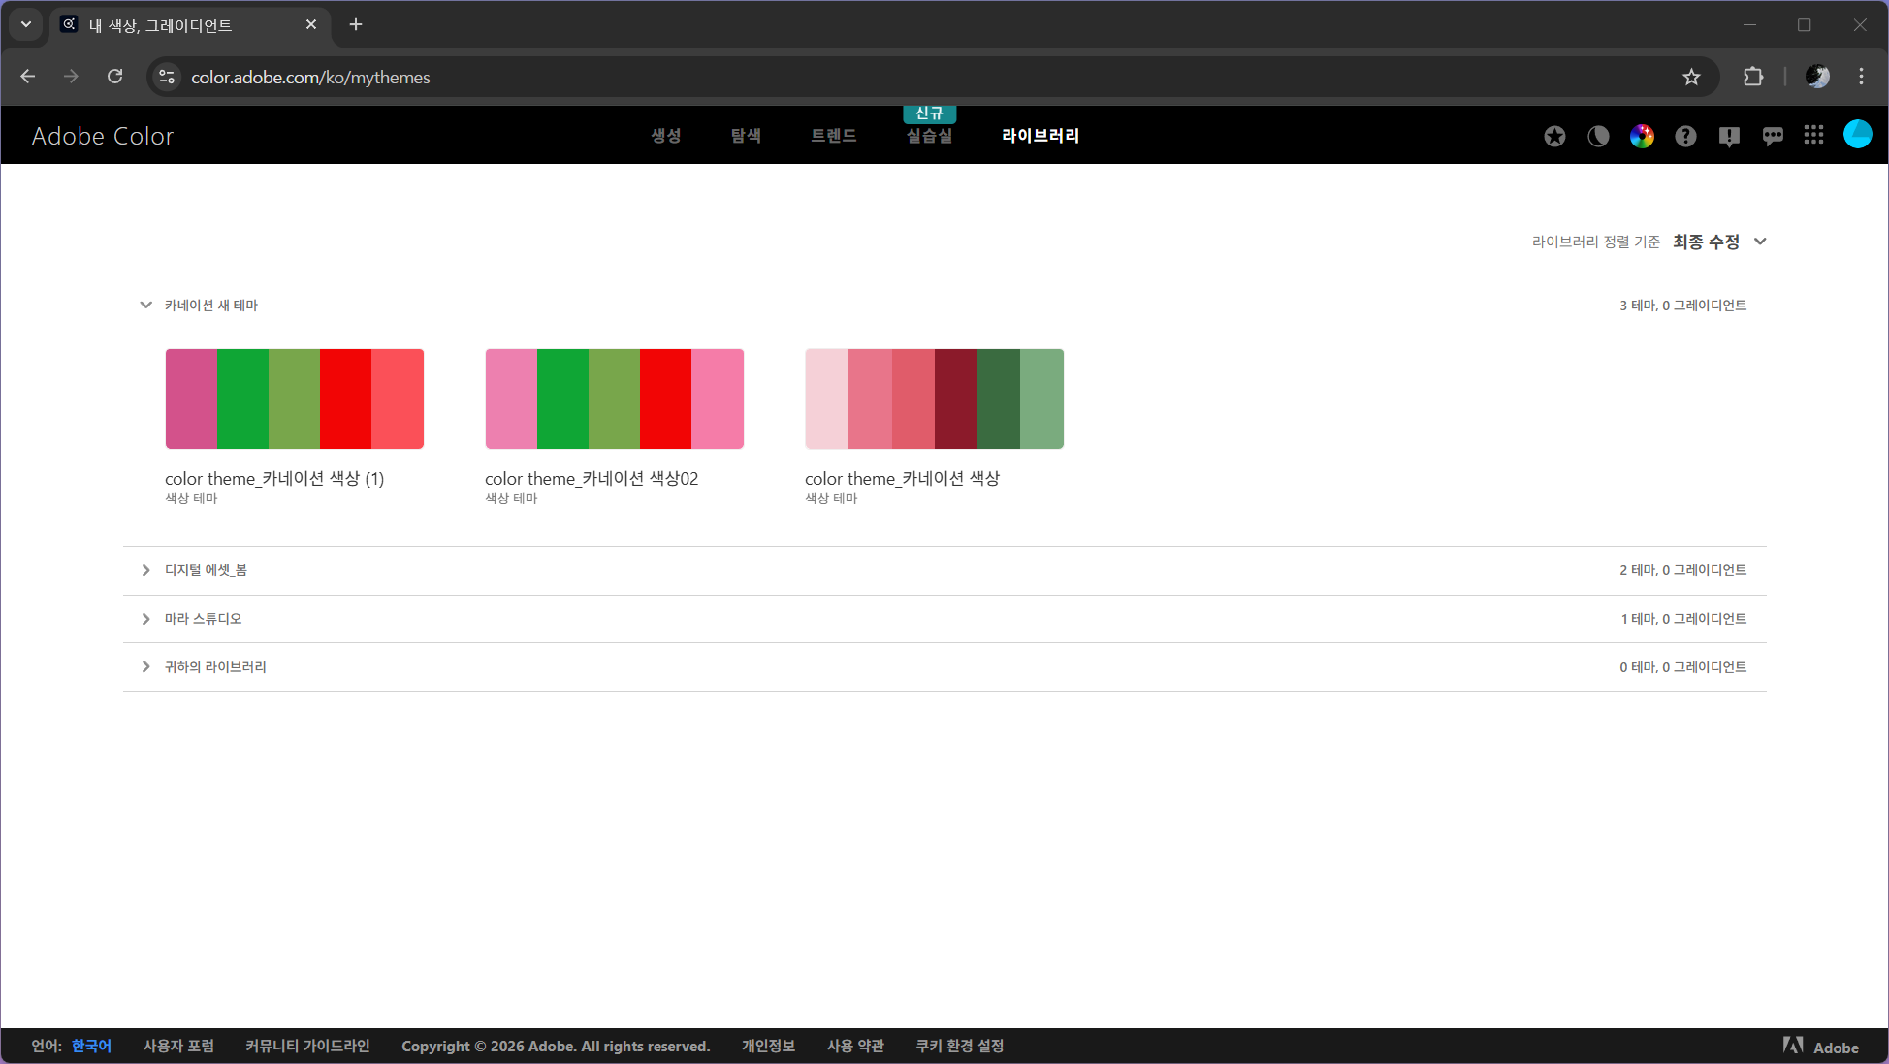This screenshot has width=1889, height=1064.
Task: Open the rainbow color wheel icon
Action: click(x=1642, y=136)
